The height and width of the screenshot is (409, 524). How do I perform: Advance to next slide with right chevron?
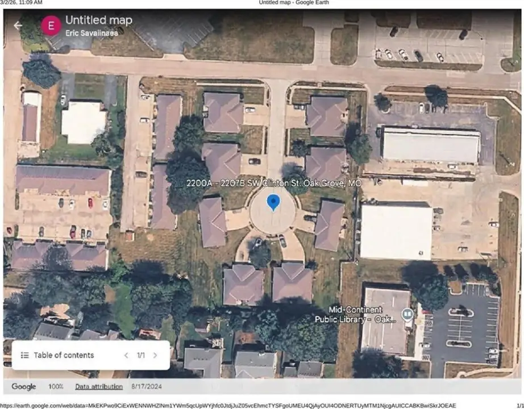coord(155,355)
